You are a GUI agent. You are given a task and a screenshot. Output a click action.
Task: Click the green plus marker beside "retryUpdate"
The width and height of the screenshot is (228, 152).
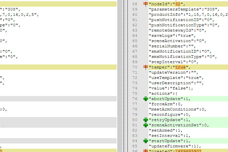145,120
